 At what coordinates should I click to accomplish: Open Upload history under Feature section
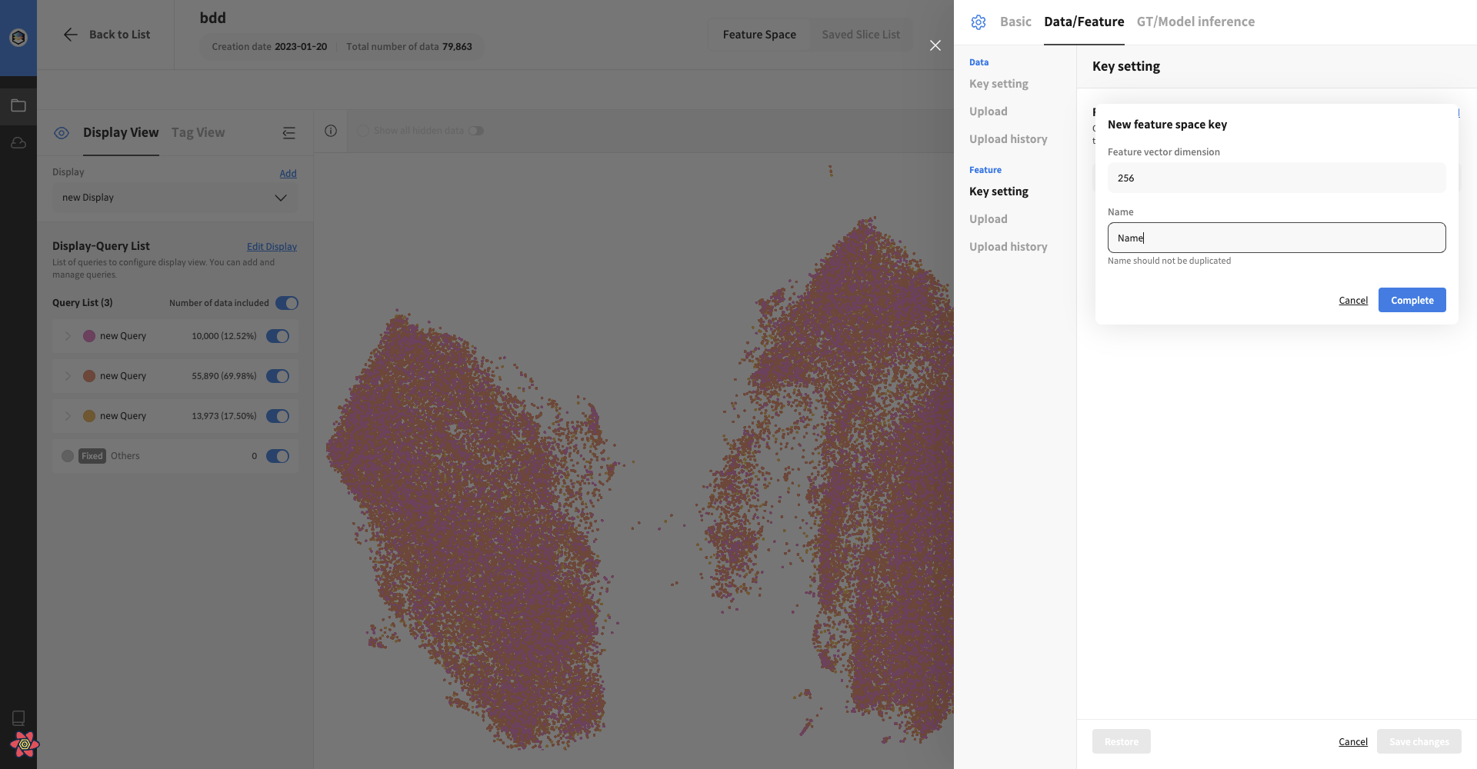click(x=1009, y=247)
